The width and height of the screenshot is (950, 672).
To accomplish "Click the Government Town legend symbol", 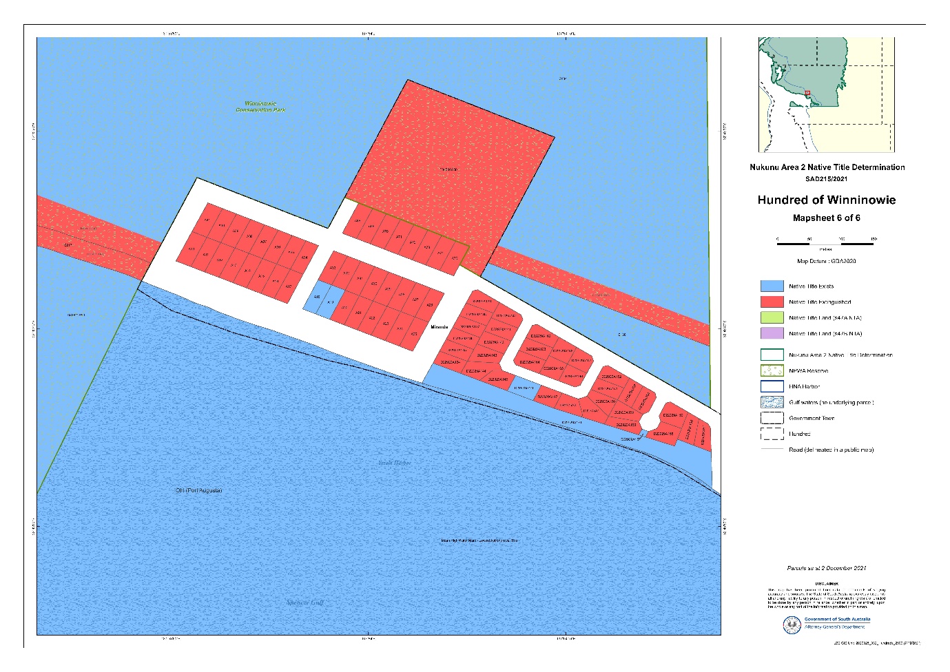I will 772,418.
